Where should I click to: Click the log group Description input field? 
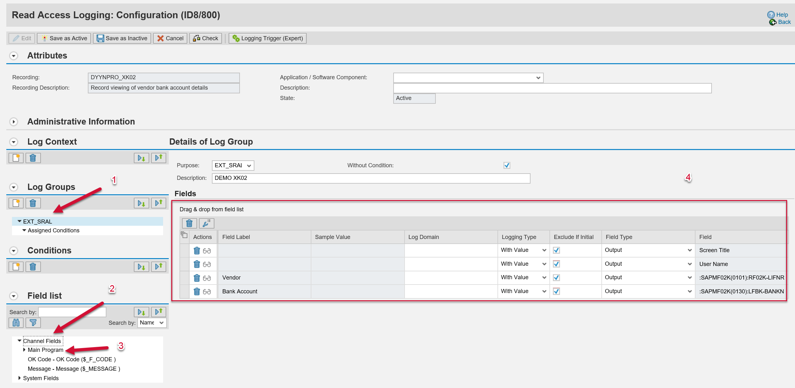click(x=371, y=178)
